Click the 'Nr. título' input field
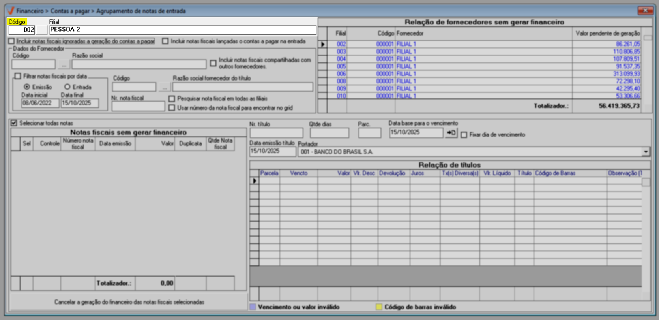 (x=276, y=133)
